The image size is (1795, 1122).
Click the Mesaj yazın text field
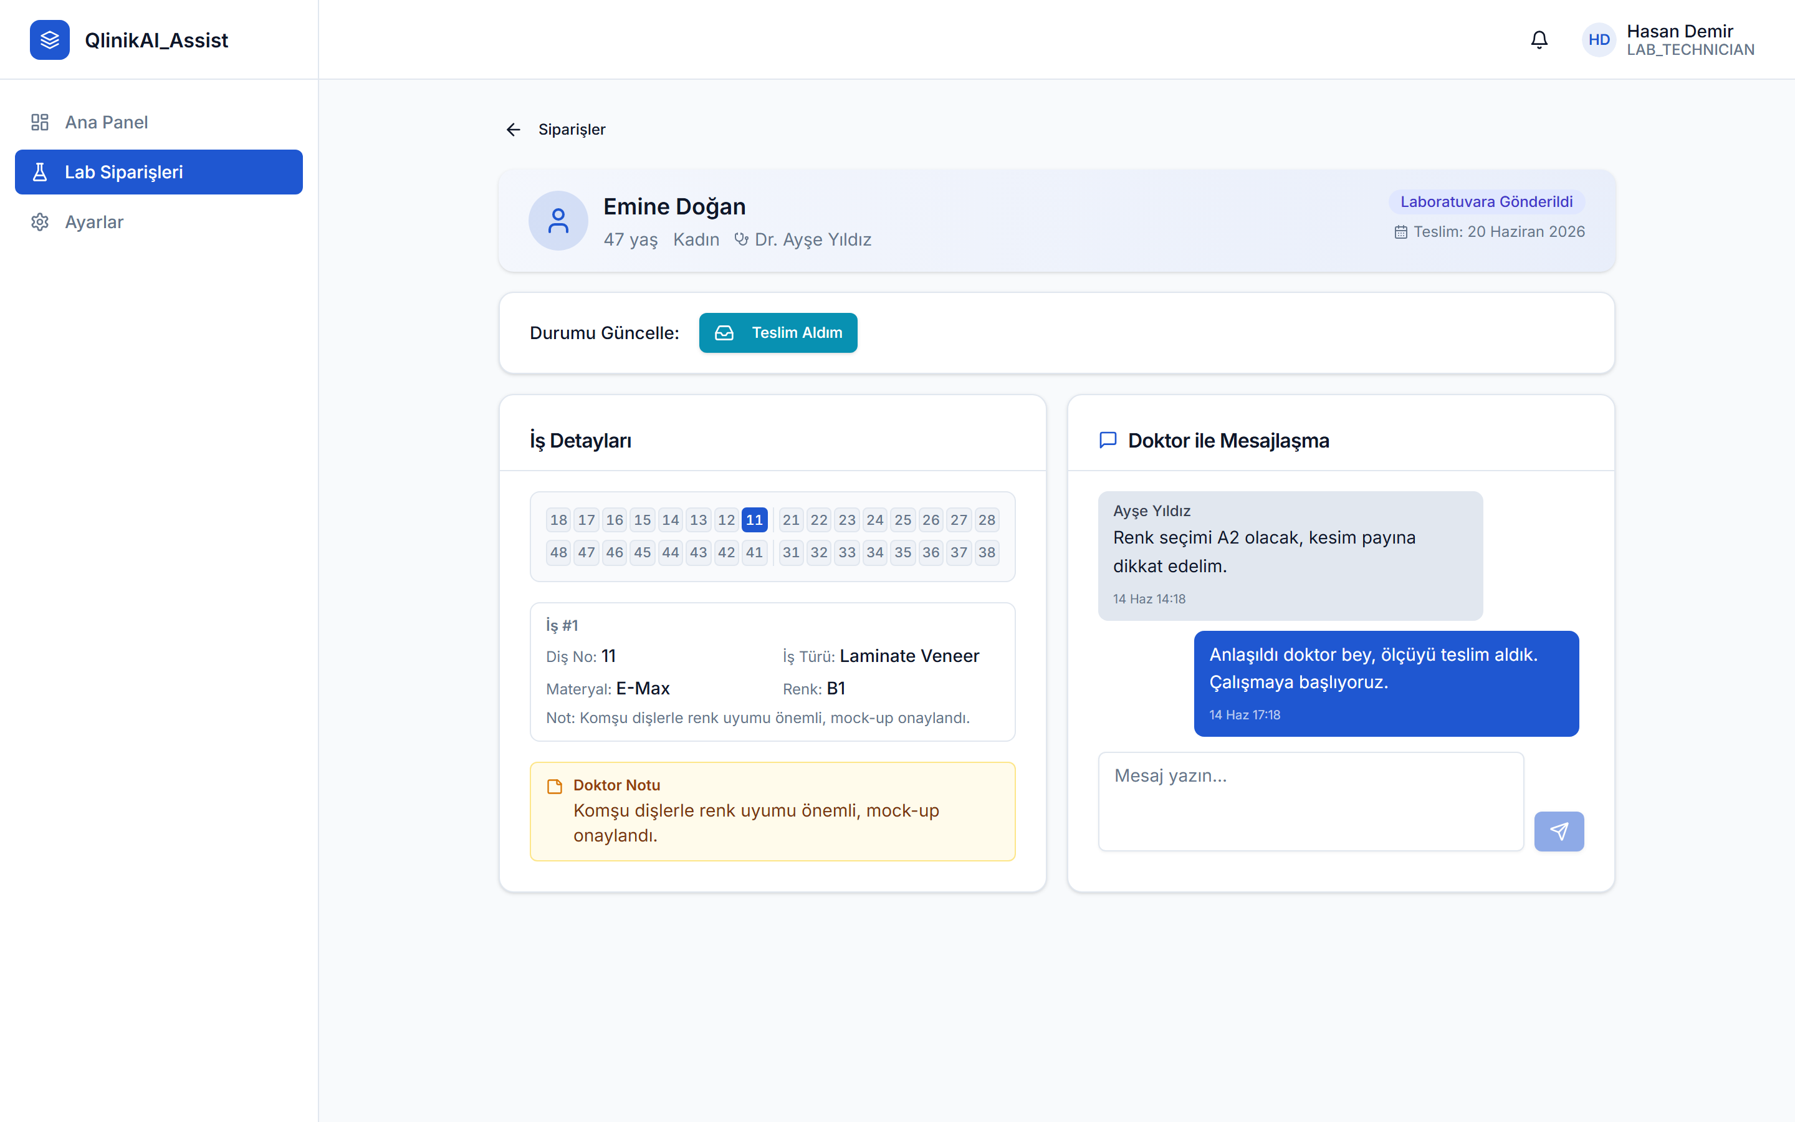[1311, 802]
